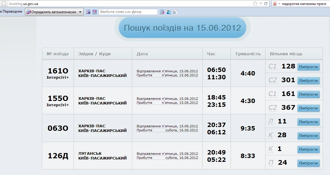Viewport: 330px width, 175px height.
Task: Select С1 seats on train 161О
Action: [308, 67]
